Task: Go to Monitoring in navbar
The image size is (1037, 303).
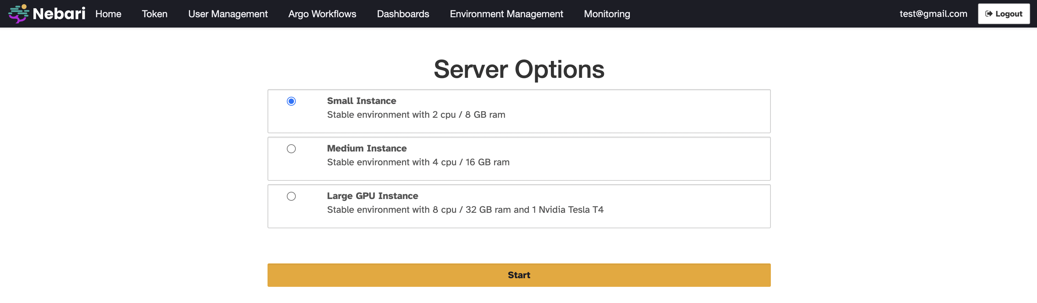Action: (x=607, y=14)
